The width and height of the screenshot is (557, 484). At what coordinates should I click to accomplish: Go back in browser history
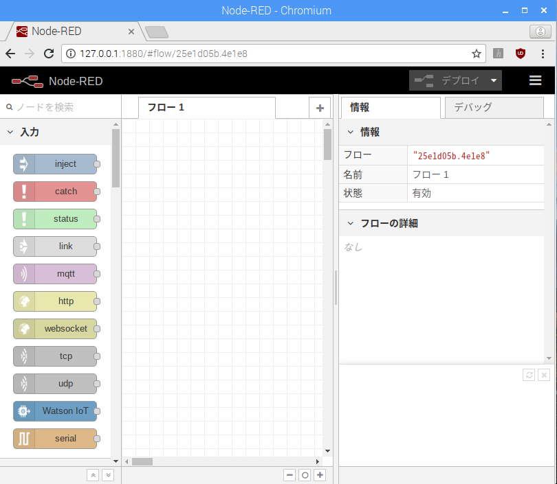(10, 54)
